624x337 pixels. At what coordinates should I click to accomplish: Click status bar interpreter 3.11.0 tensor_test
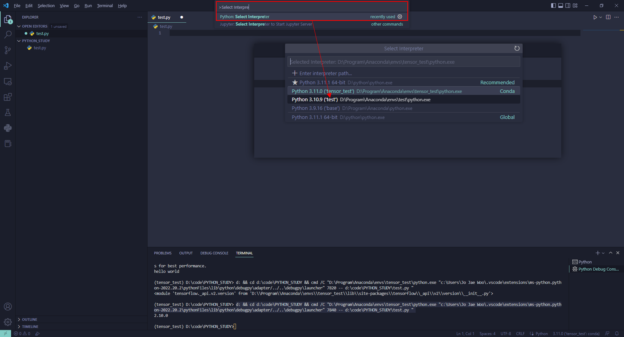tap(576, 334)
